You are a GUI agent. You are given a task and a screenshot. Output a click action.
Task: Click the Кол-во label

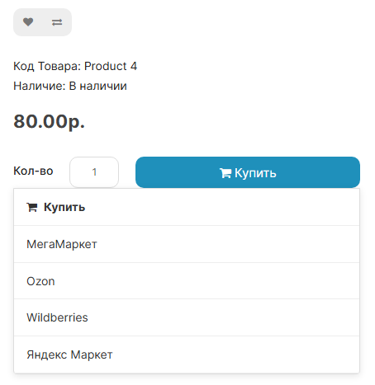33,171
